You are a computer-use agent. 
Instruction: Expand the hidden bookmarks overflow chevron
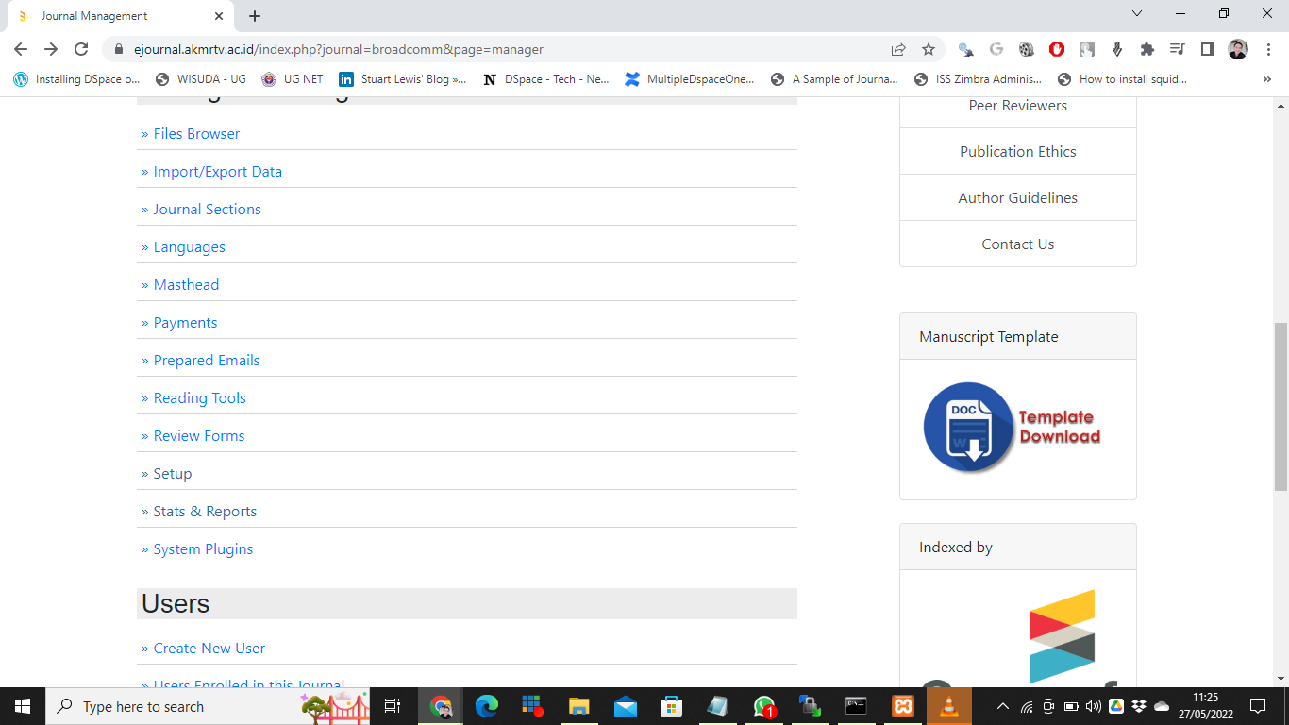(1266, 79)
